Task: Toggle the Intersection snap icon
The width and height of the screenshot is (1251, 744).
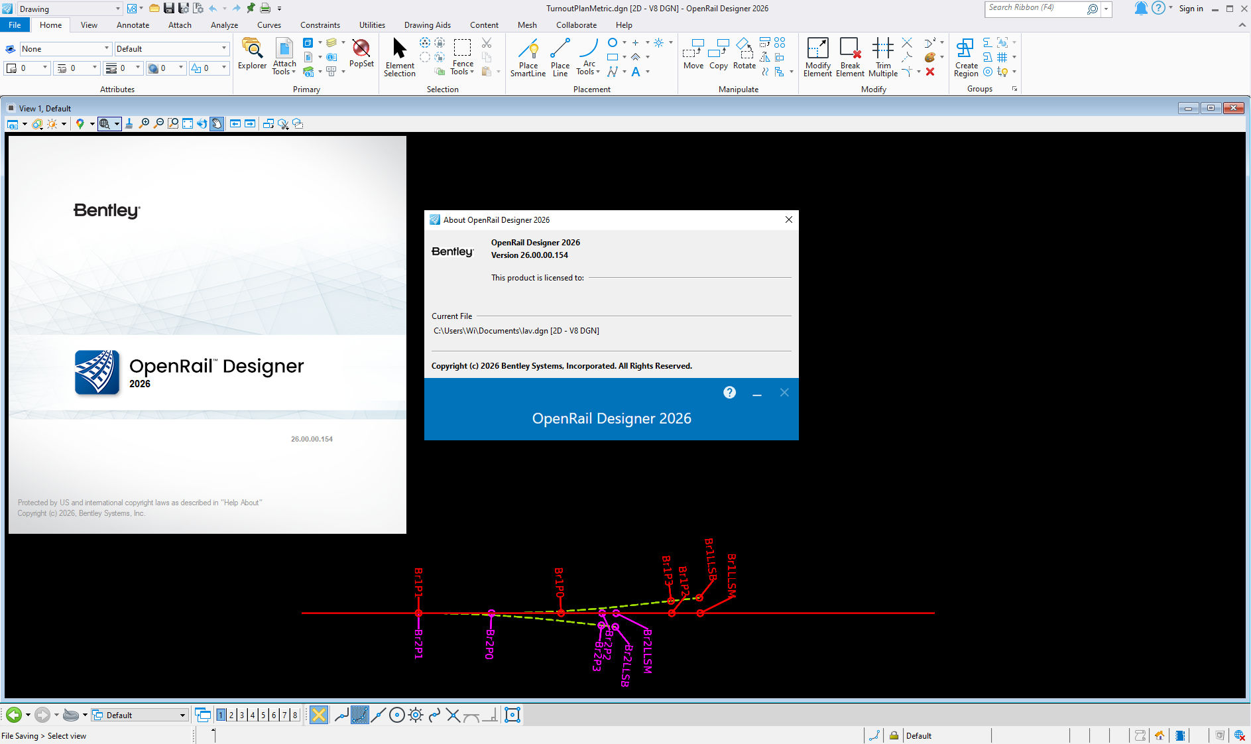Action: point(453,715)
